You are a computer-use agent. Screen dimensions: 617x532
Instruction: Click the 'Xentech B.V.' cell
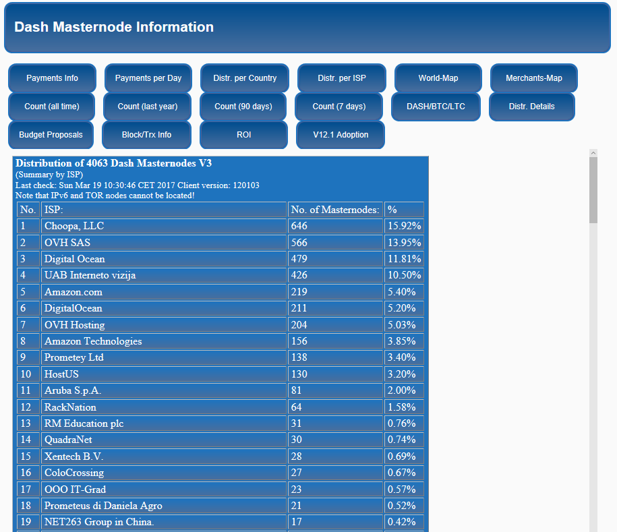click(x=164, y=456)
